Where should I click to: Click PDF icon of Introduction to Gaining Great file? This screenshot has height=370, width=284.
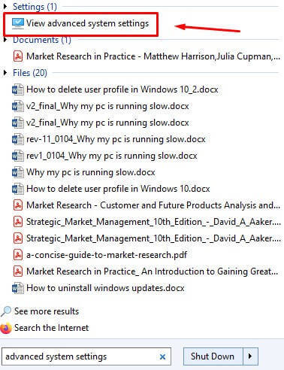(x=18, y=271)
